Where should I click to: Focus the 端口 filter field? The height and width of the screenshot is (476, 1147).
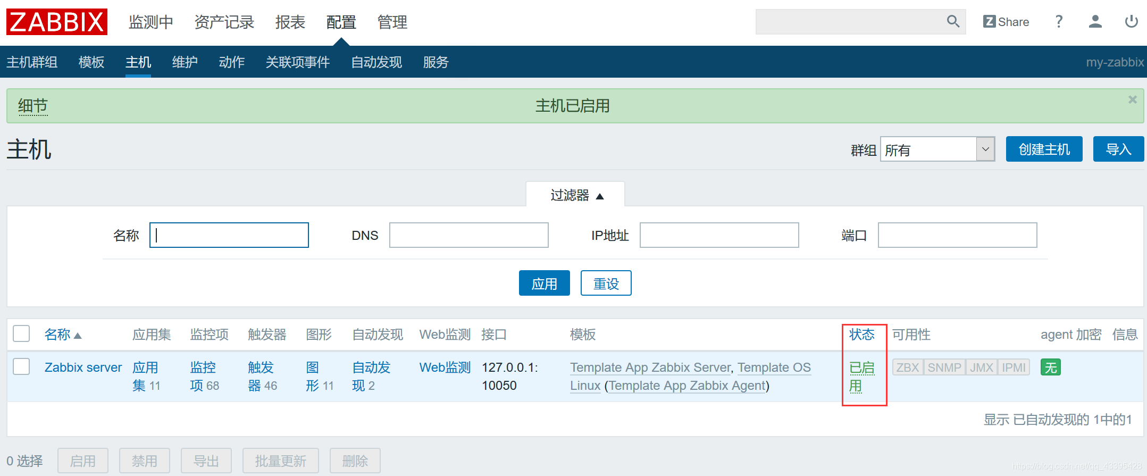pyautogui.click(x=958, y=235)
